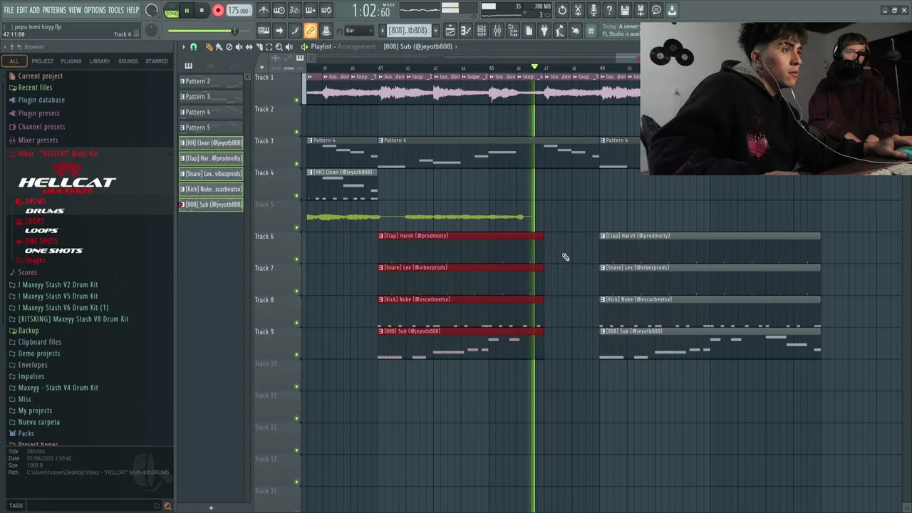Image resolution: width=912 pixels, height=513 pixels.
Task: Open the Channel rack view icon
Action: coord(481,31)
